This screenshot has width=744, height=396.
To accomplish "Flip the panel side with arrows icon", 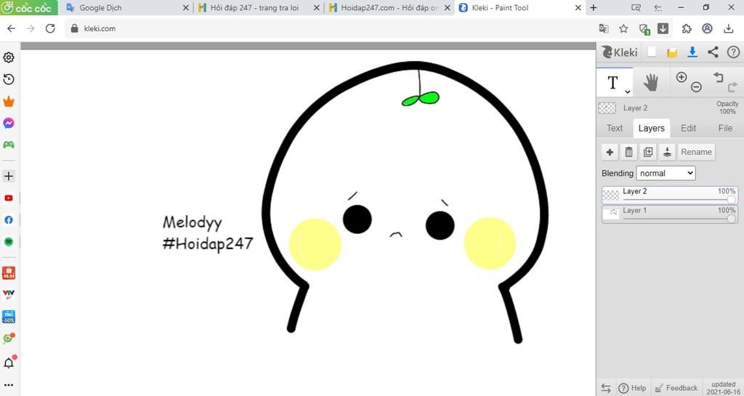I will (x=606, y=388).
